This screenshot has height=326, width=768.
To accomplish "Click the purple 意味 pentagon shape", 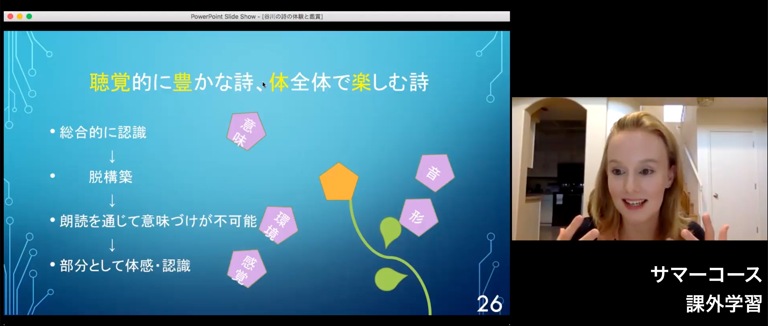I will pyautogui.click(x=246, y=131).
